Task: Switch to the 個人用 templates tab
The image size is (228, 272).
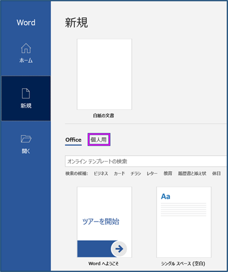Action: [x=99, y=139]
